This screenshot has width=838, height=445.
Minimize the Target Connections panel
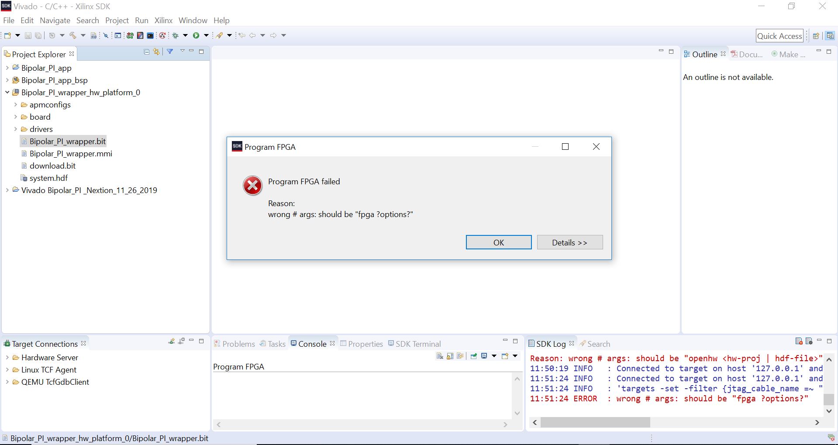(191, 341)
